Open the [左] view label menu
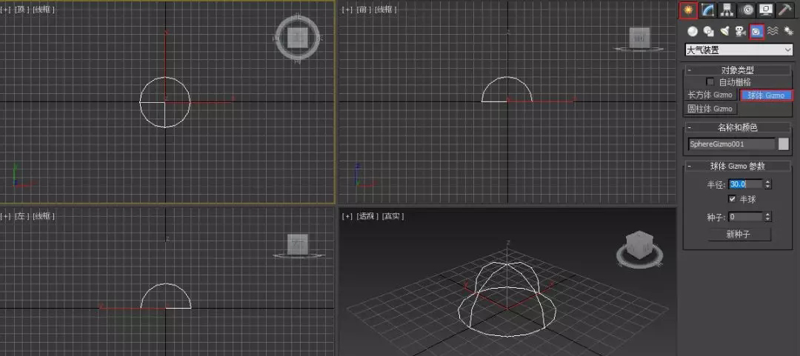The width and height of the screenshot is (800, 356). click(21, 216)
